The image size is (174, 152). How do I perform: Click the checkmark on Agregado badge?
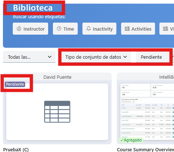pos(122,140)
